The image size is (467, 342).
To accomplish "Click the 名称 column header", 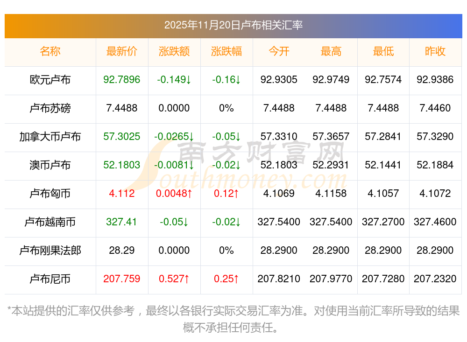I will [50, 51].
